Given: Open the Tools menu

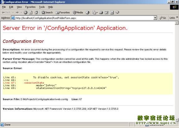Looking at the screenshot, I should (x=42, y=7).
